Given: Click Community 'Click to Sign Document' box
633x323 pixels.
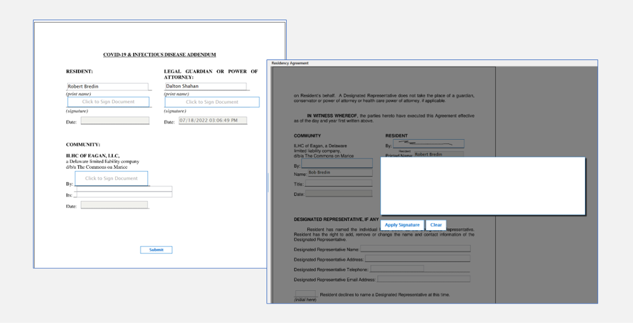Looking at the screenshot, I should [x=111, y=178].
